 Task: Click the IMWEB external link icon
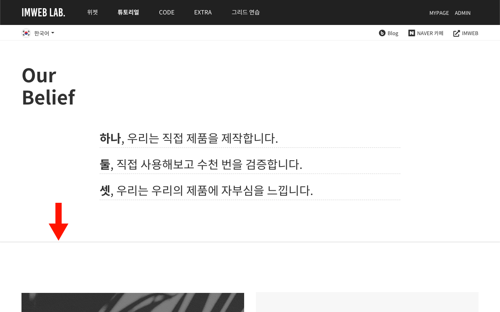point(456,33)
